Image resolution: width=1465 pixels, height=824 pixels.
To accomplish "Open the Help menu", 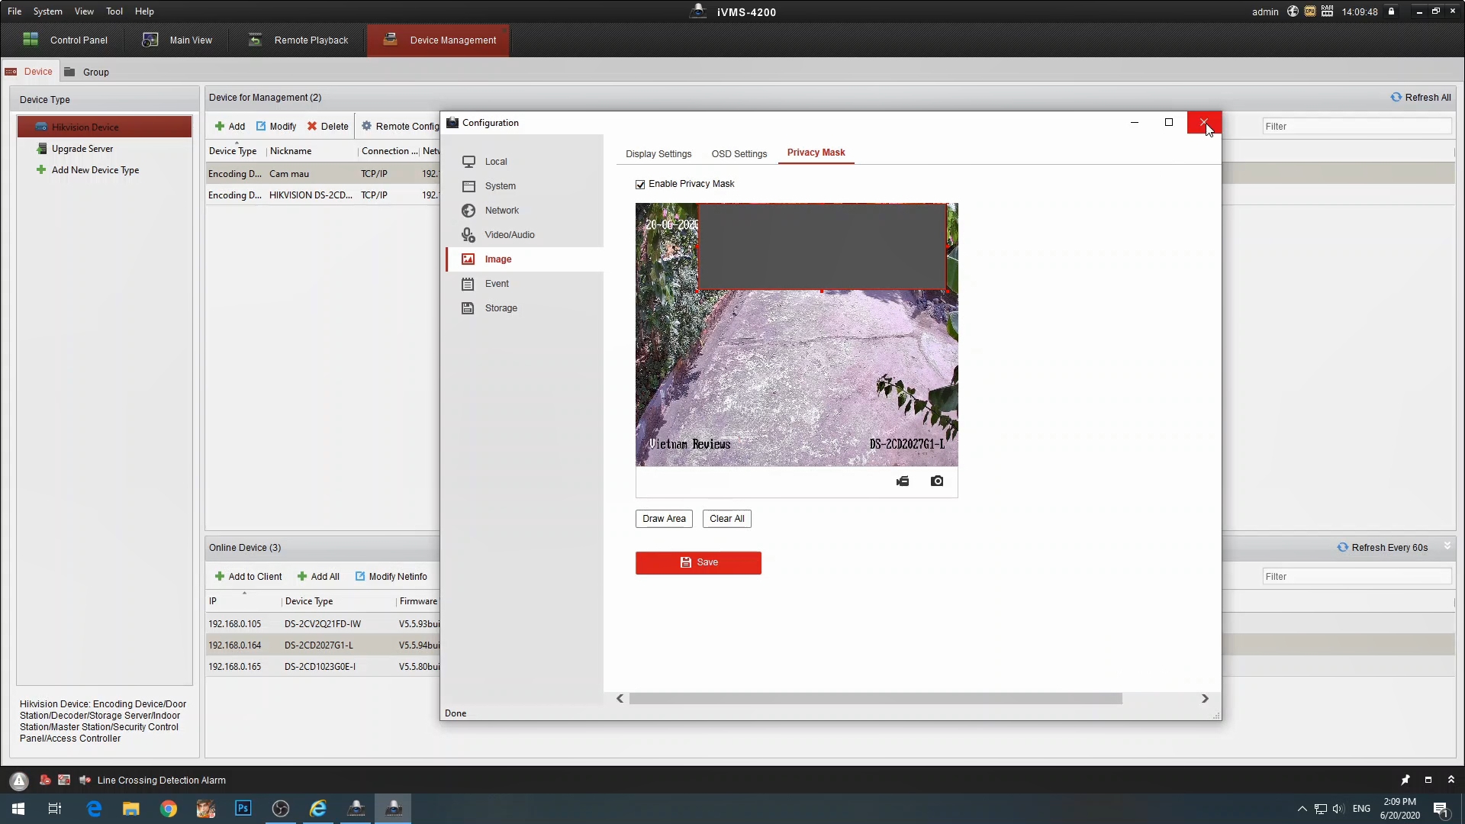I will point(144,11).
